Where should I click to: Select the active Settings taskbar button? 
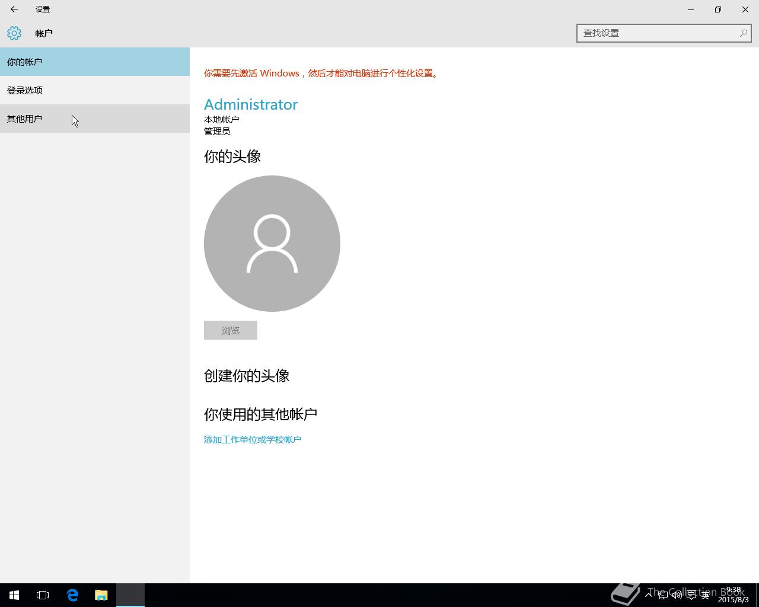[130, 595]
